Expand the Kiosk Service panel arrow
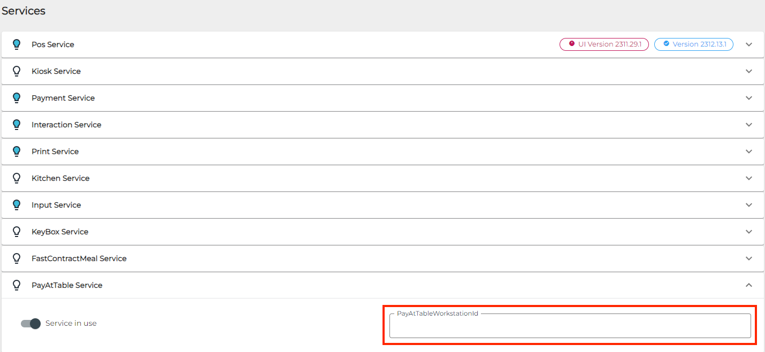Image resolution: width=765 pixels, height=352 pixels. pyautogui.click(x=749, y=71)
